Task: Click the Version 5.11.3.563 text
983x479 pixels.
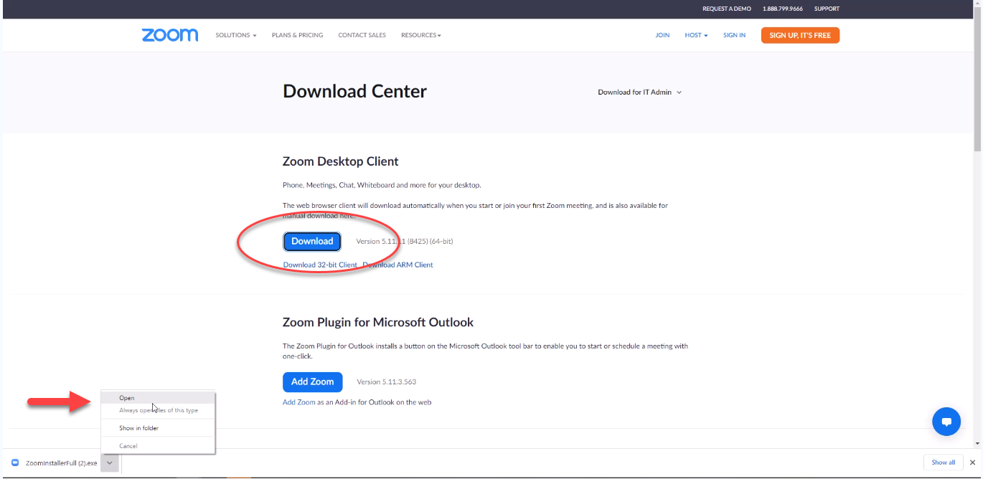Action: 387,382
